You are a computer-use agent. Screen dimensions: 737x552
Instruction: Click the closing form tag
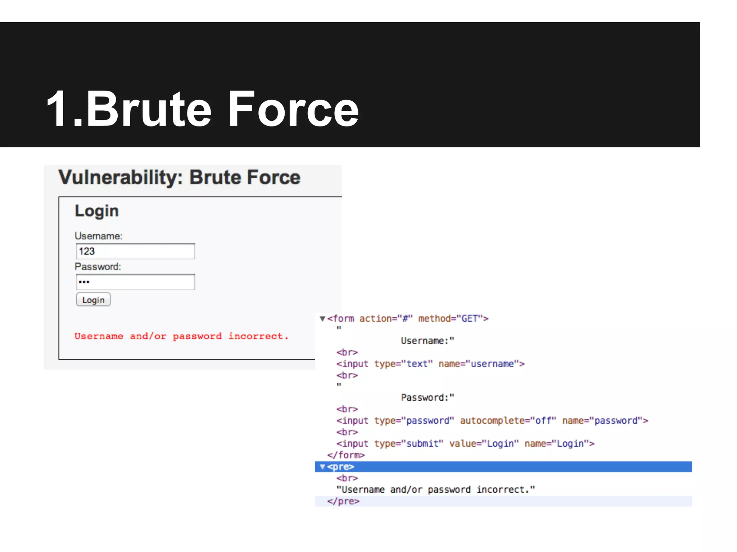(x=346, y=455)
